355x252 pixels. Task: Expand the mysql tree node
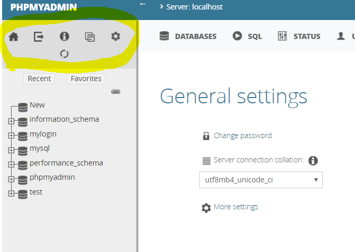[11, 150]
